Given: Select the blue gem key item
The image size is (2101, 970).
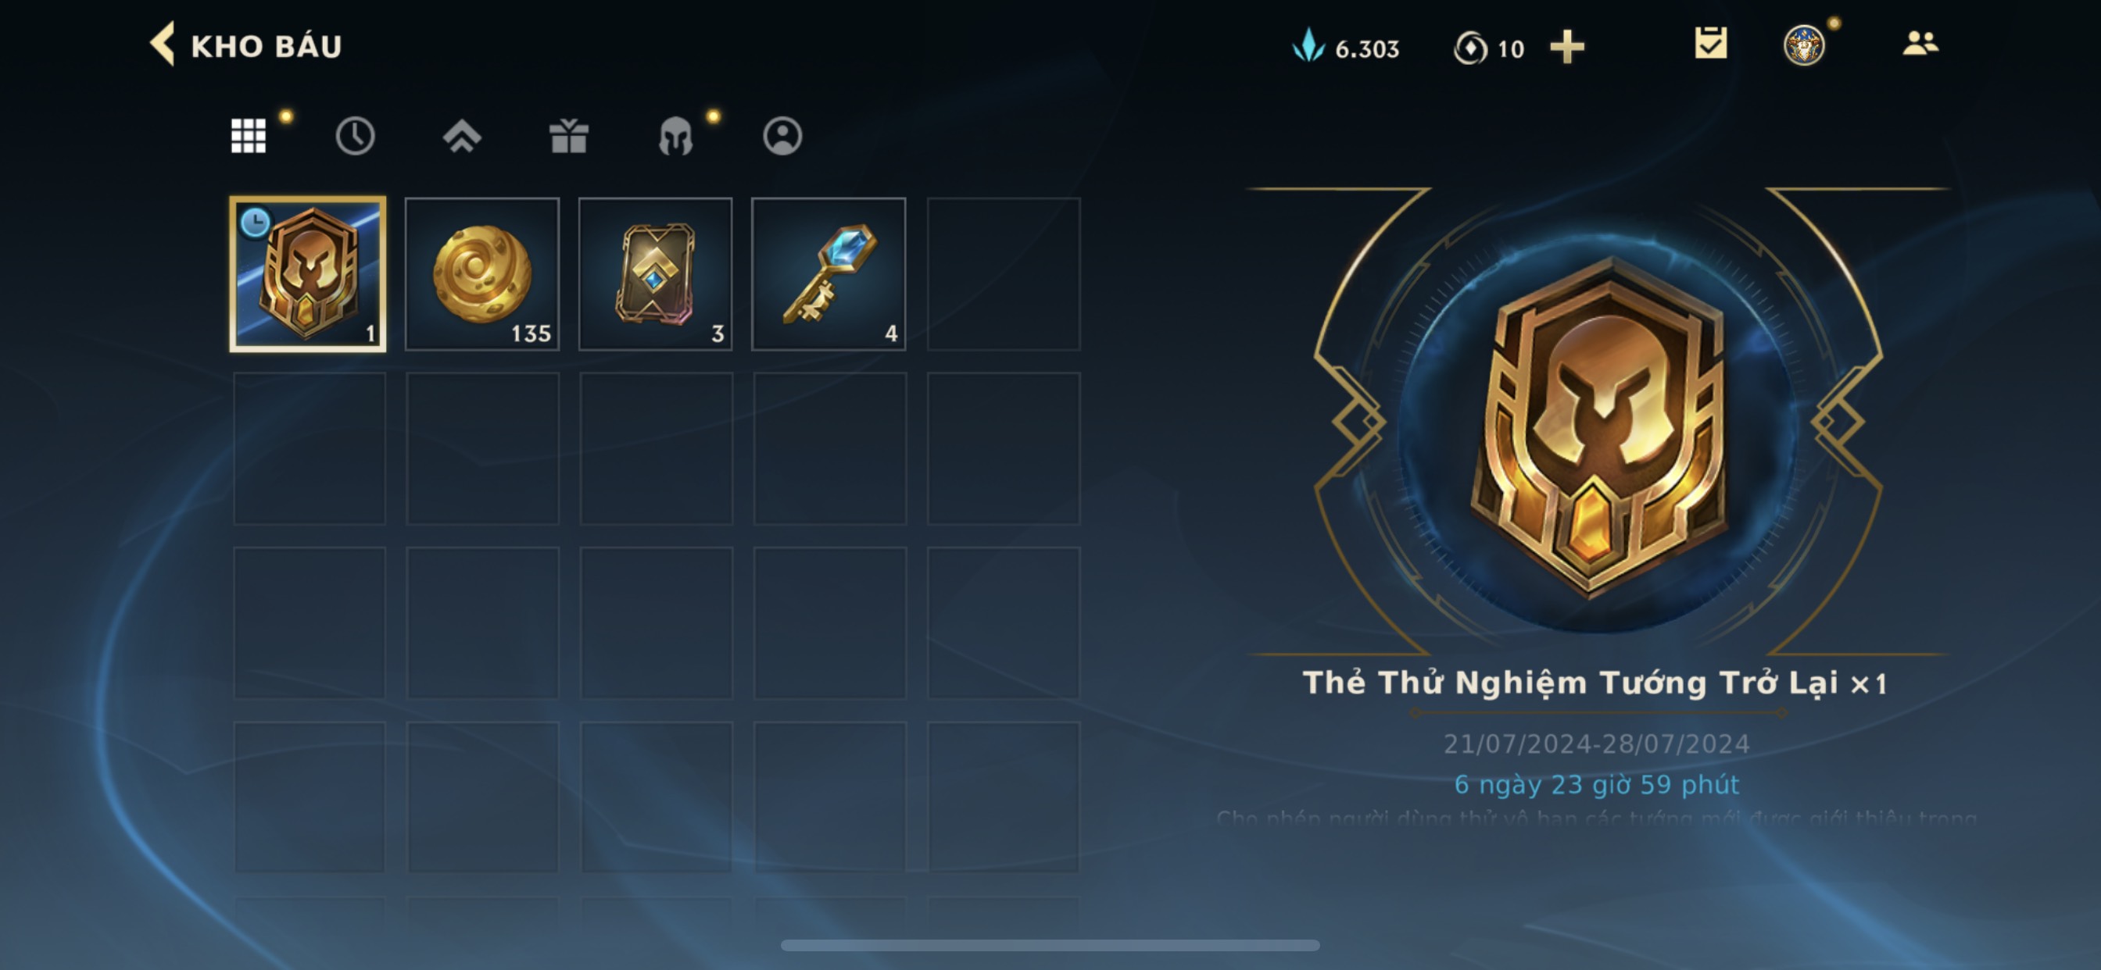Looking at the screenshot, I should 829,274.
